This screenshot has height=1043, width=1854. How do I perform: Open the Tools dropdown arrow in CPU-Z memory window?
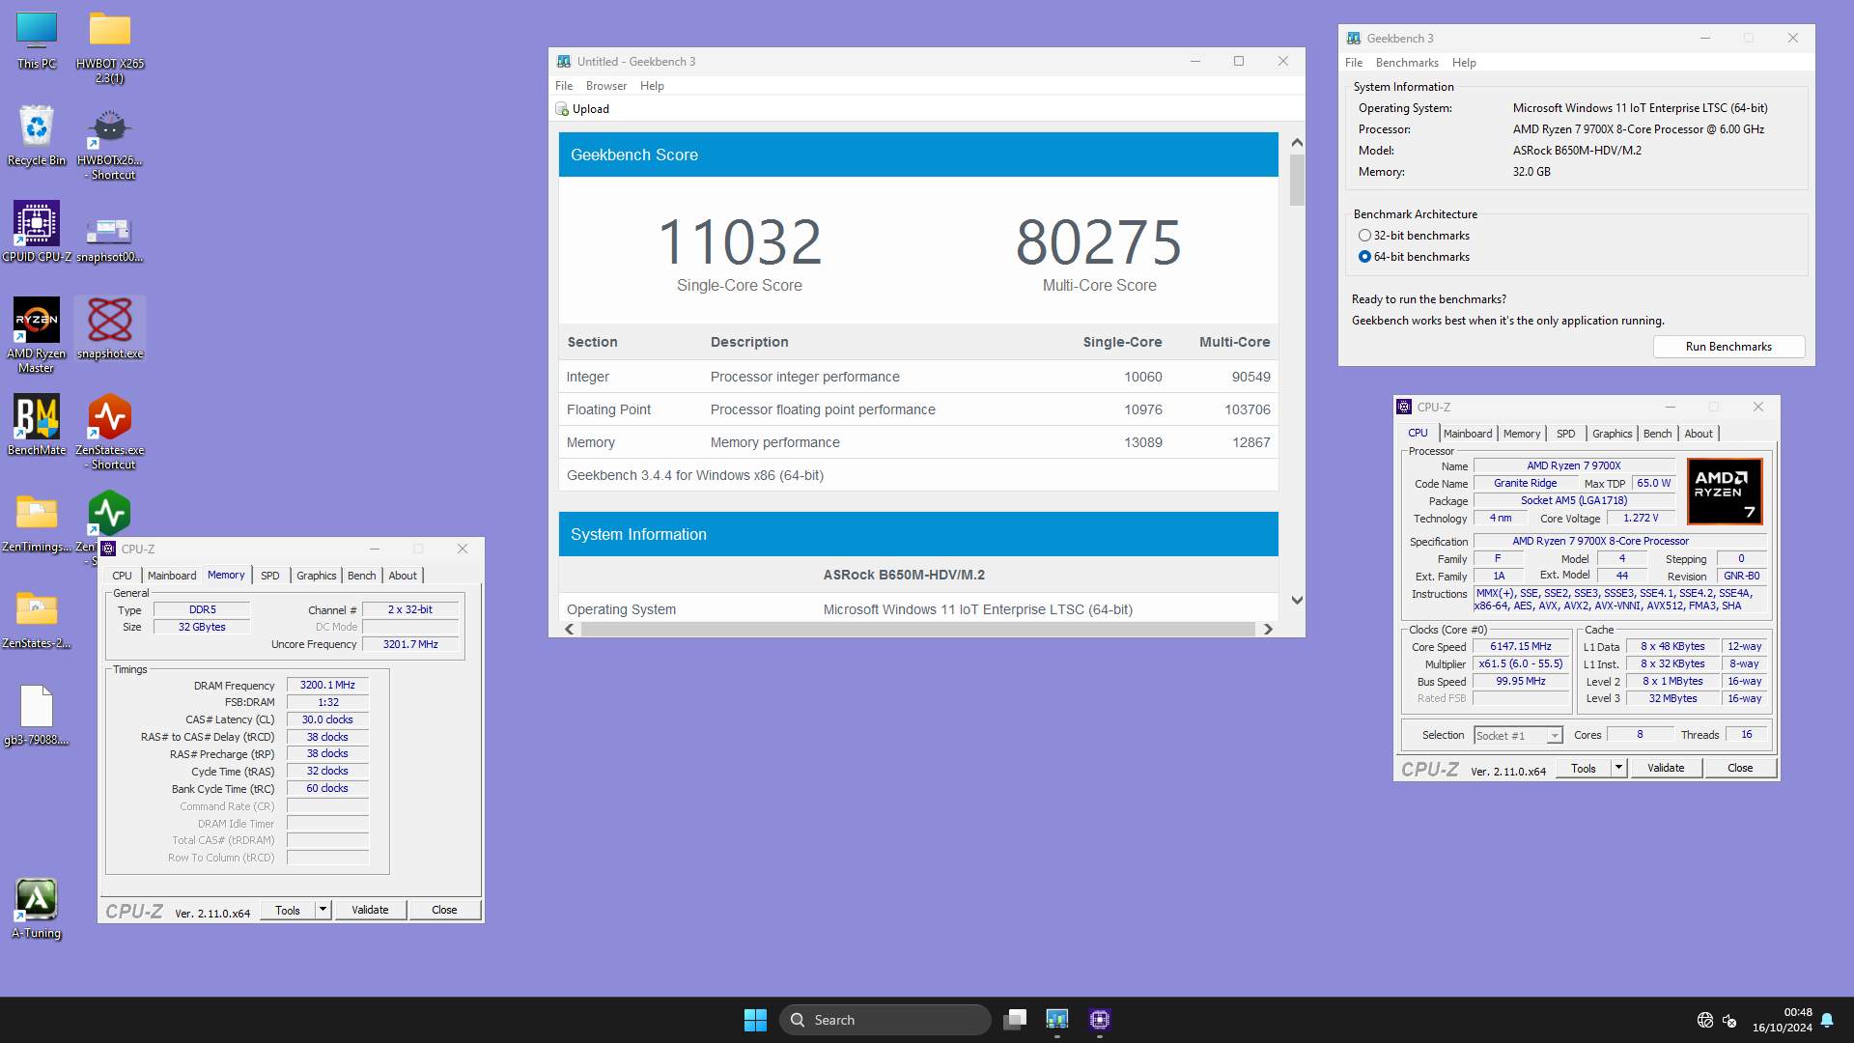[x=323, y=910]
